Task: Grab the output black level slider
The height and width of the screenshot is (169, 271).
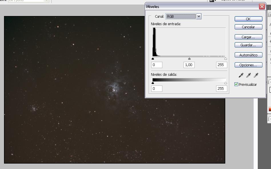Action: pyautogui.click(x=153, y=83)
